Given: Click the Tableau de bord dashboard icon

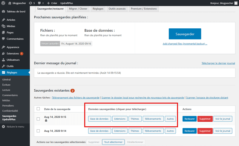Looking at the screenshot, I should pos(3,11).
